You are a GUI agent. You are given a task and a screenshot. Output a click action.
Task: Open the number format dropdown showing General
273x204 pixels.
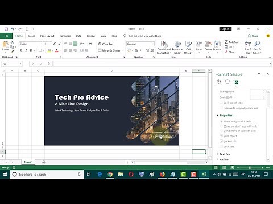coord(153,44)
